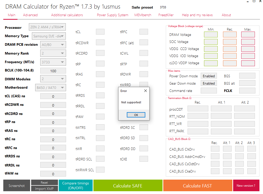263x194 pixels.
Task: Click the tRP ns input
Action: pos(53,122)
